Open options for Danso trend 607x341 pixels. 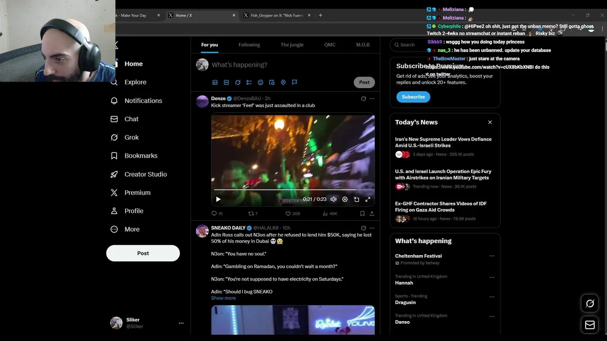click(492, 316)
